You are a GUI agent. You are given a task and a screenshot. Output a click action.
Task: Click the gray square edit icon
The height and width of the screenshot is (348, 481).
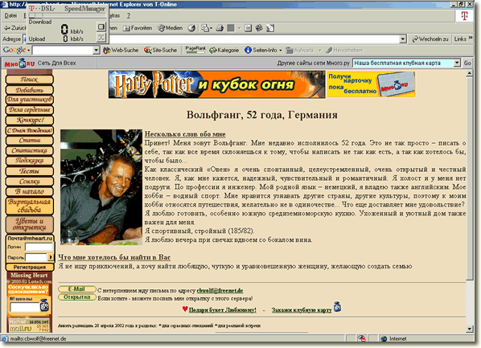coord(231,28)
